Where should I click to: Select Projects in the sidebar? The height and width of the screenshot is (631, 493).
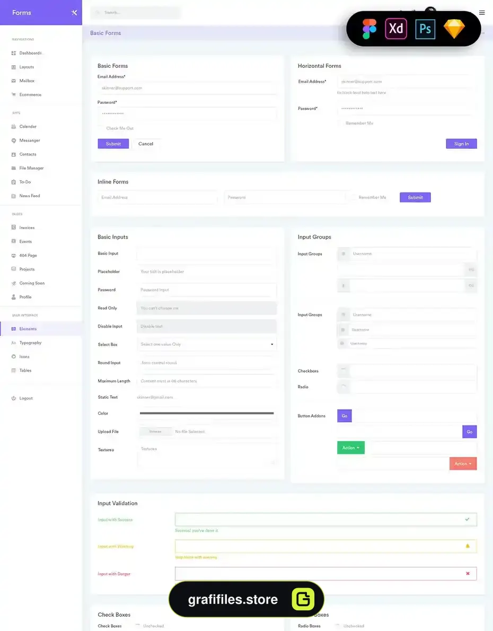[27, 269]
